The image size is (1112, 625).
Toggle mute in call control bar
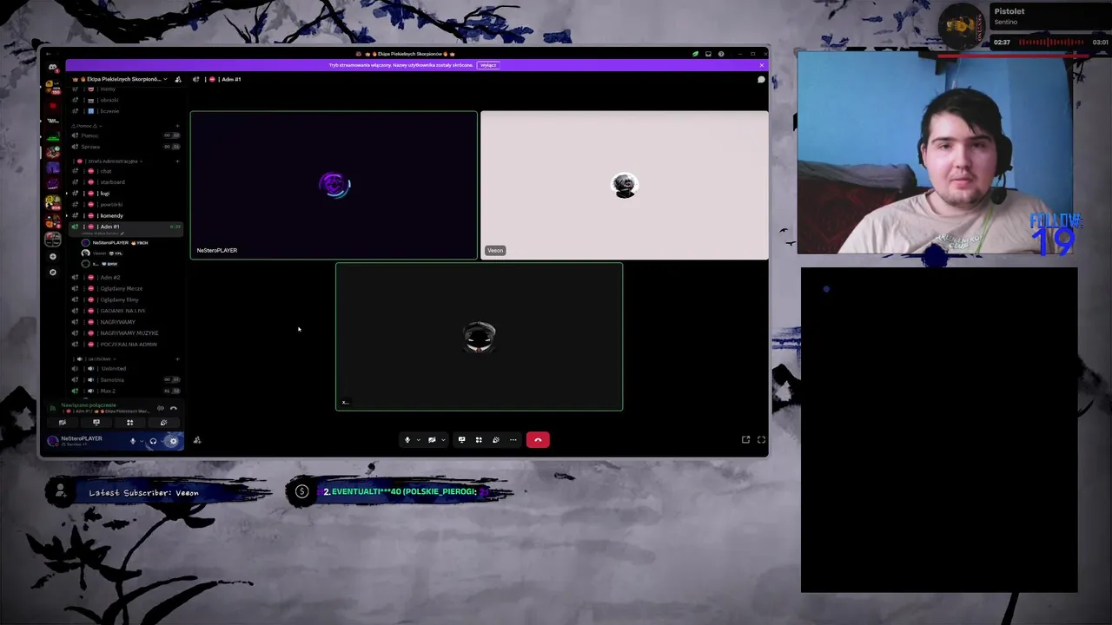(x=407, y=440)
